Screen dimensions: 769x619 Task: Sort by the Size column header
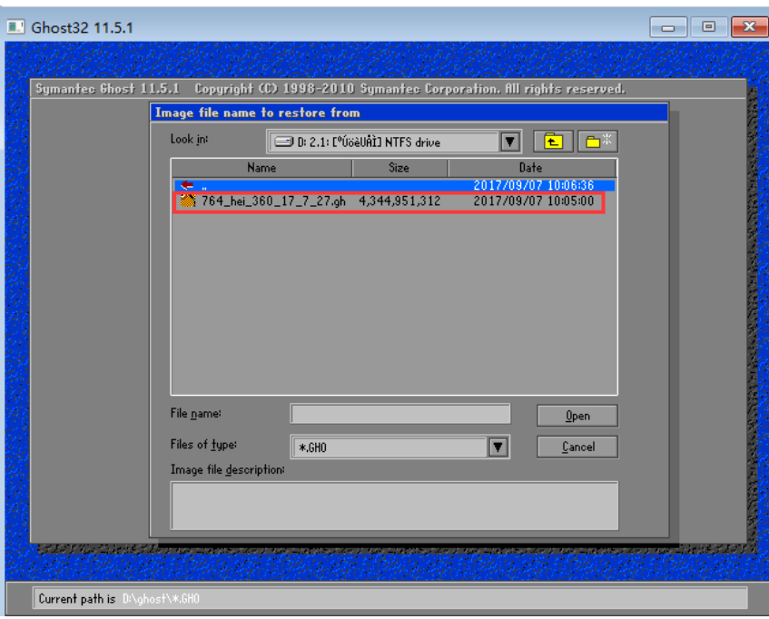pos(399,168)
